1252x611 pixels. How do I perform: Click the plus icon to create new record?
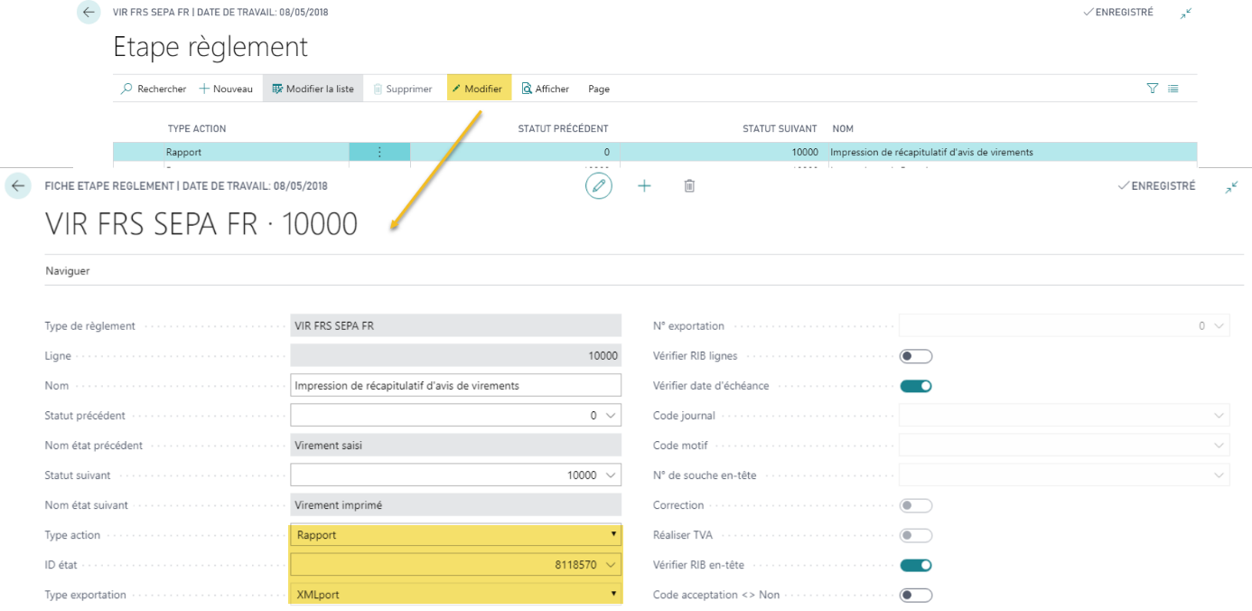(644, 186)
